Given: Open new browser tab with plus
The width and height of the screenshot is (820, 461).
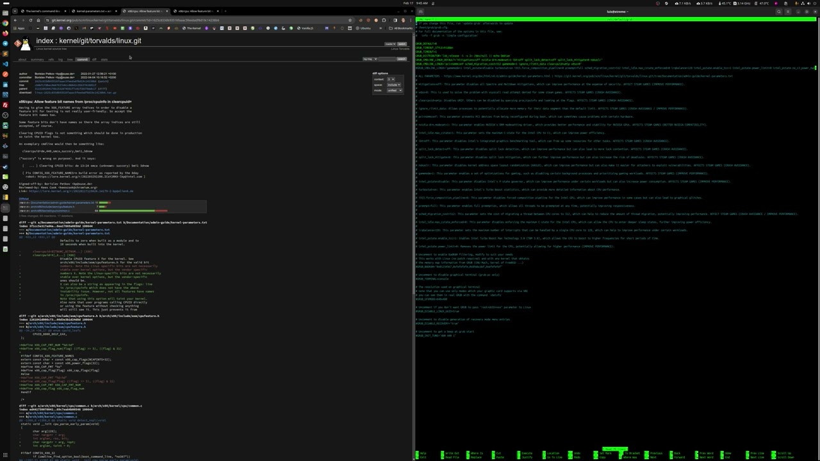Looking at the screenshot, I should 225,11.
